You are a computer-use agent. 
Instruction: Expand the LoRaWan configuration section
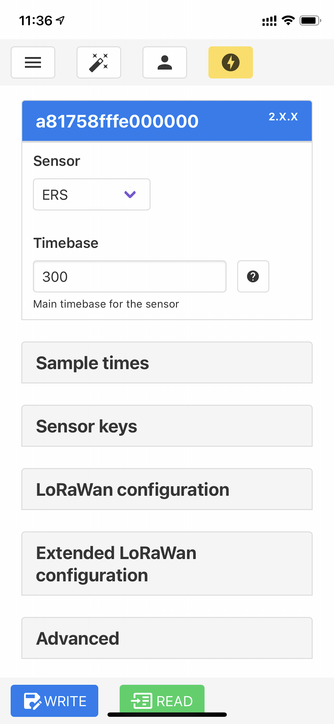167,489
